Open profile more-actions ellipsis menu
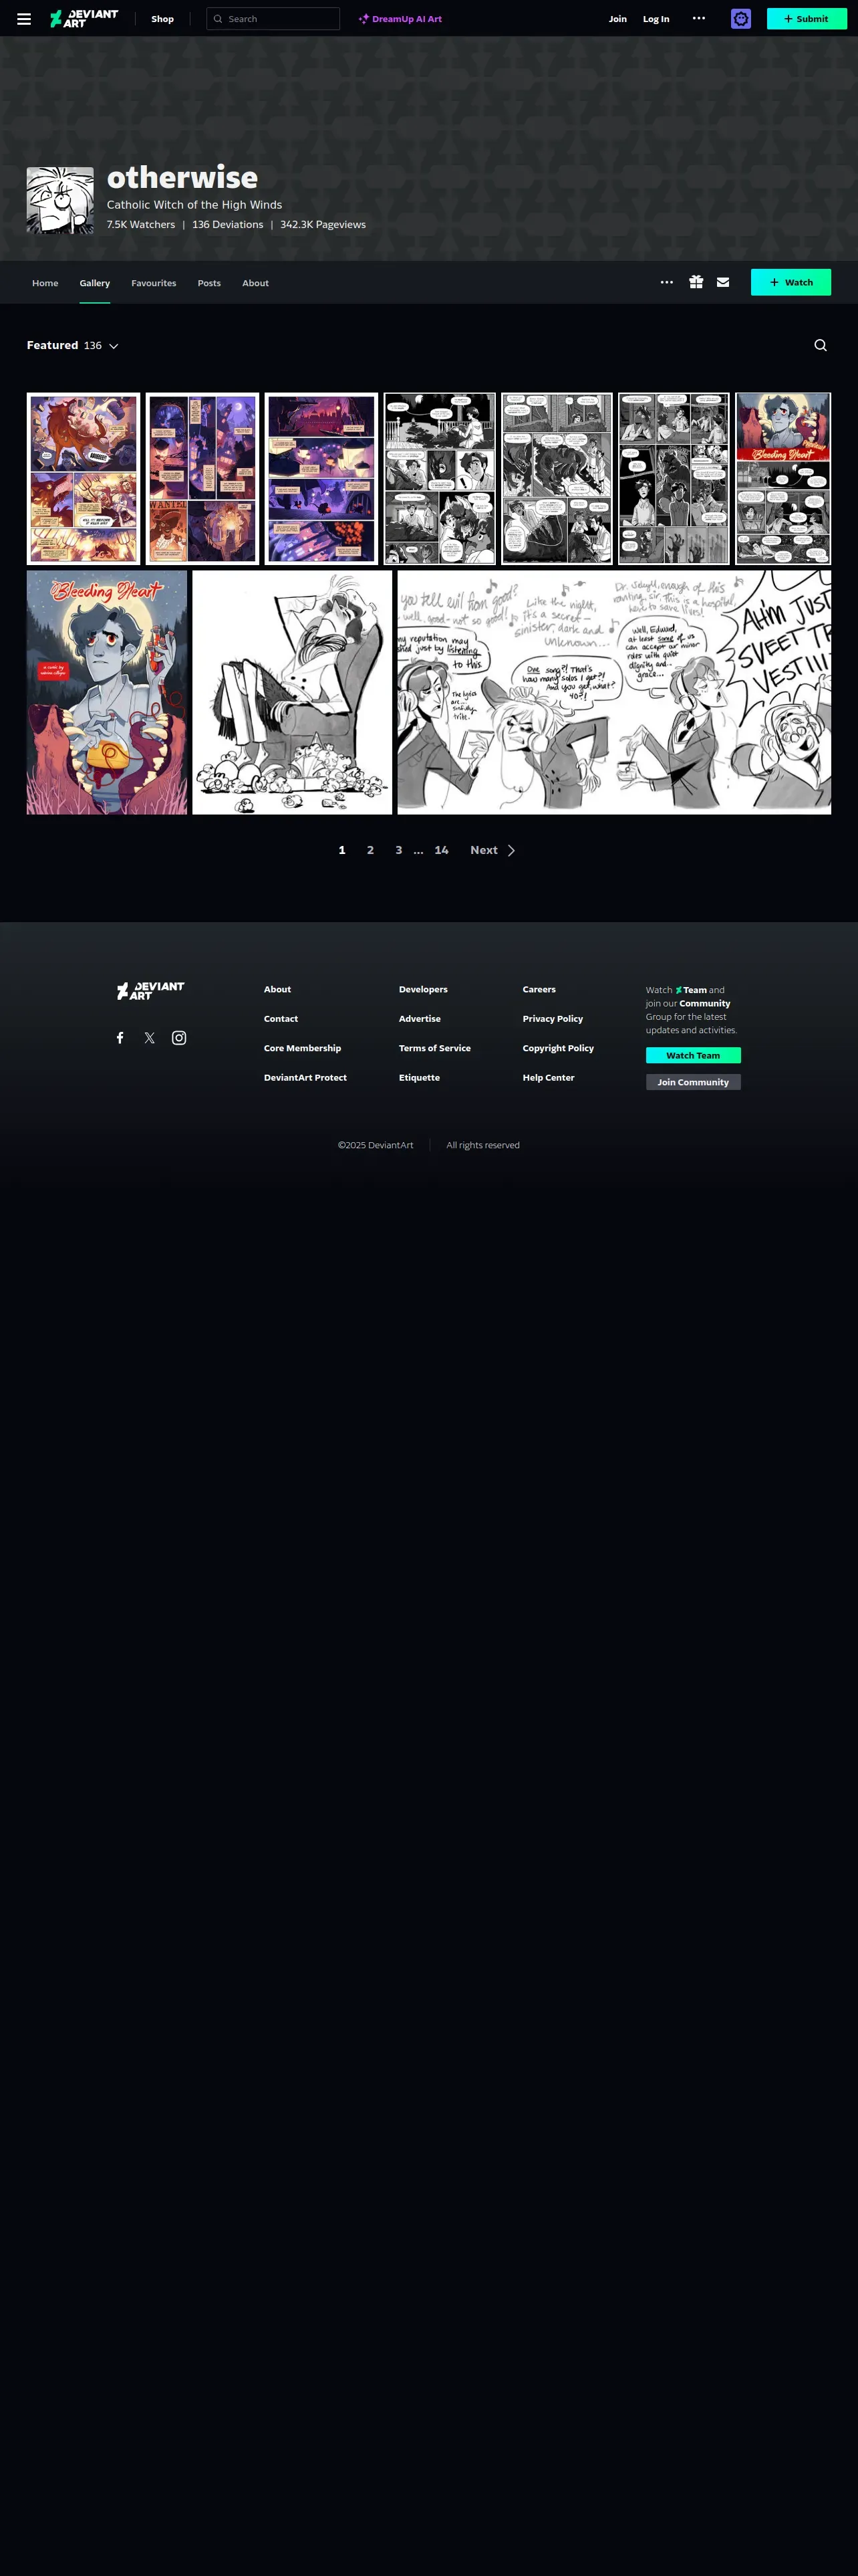The image size is (858, 2576). (668, 282)
